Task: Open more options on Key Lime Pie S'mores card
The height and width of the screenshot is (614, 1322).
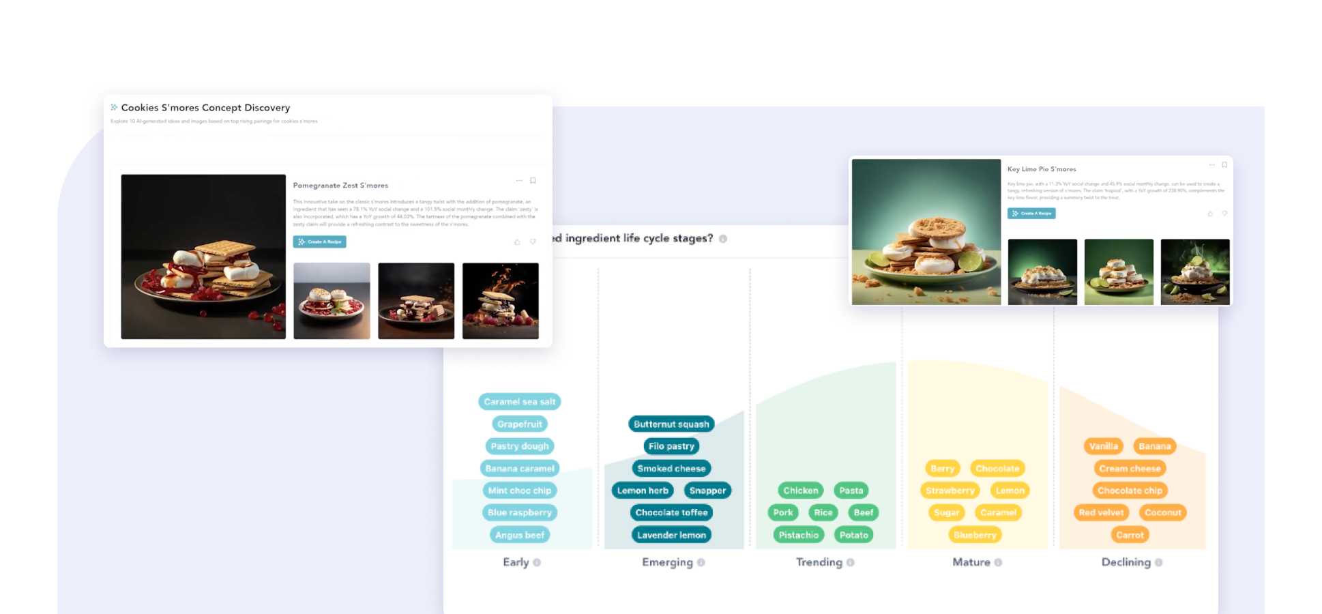Action: tap(1211, 165)
